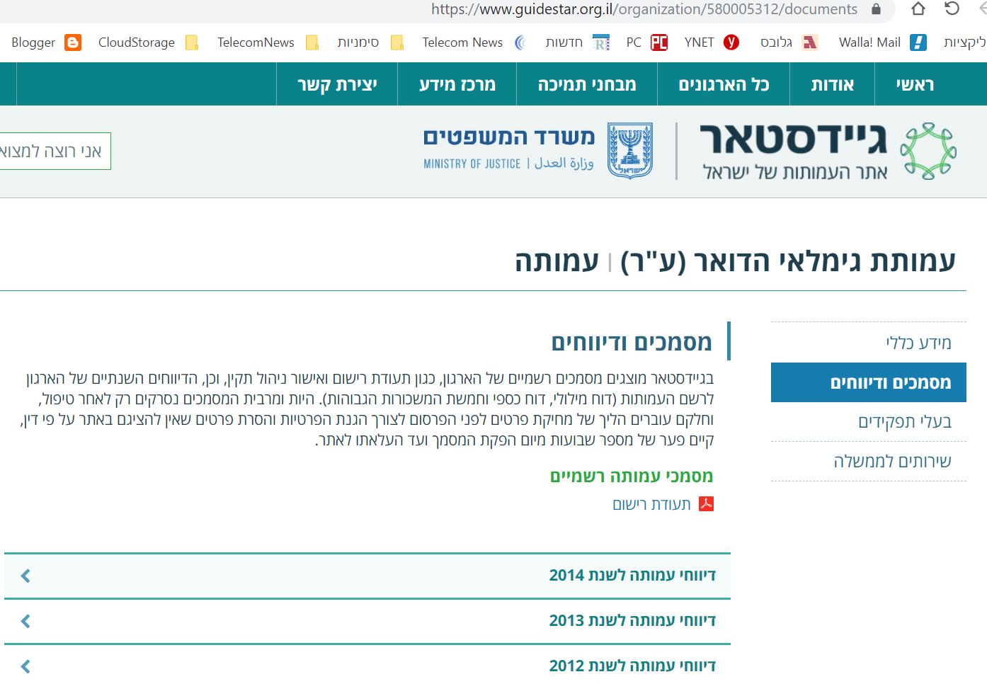987x684 pixels.
Task: Open the גלובס bookmark icon
Action: tap(809, 42)
